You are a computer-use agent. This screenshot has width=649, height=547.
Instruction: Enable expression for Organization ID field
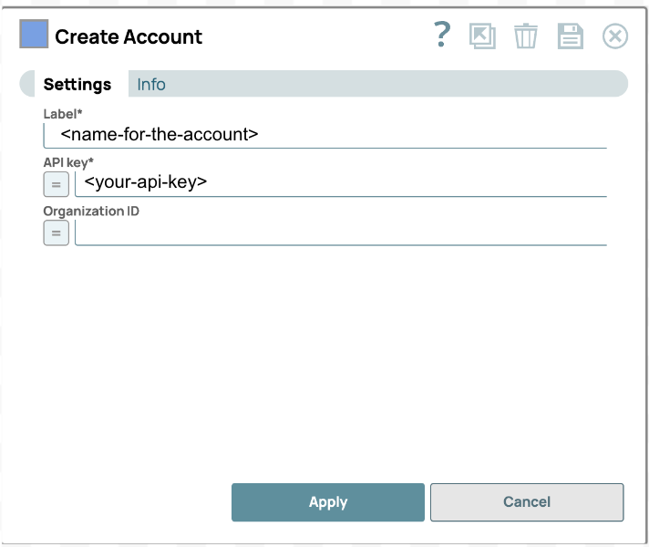click(x=57, y=233)
